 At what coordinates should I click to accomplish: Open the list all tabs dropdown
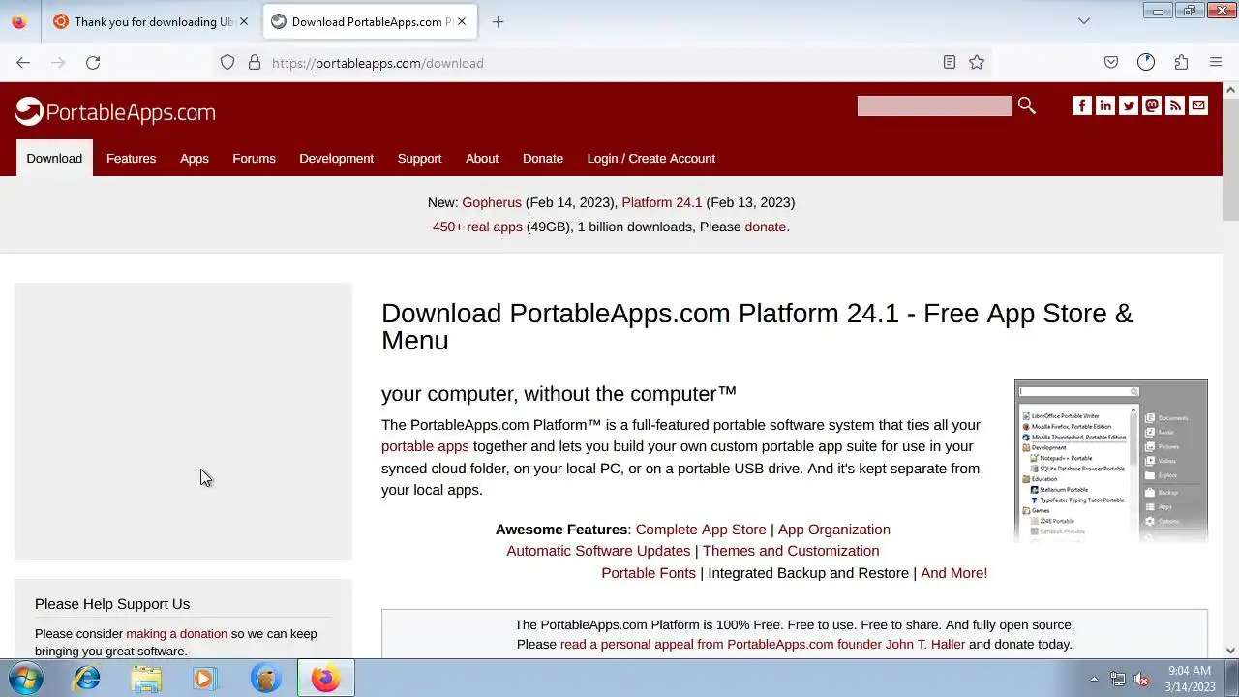1084,21
